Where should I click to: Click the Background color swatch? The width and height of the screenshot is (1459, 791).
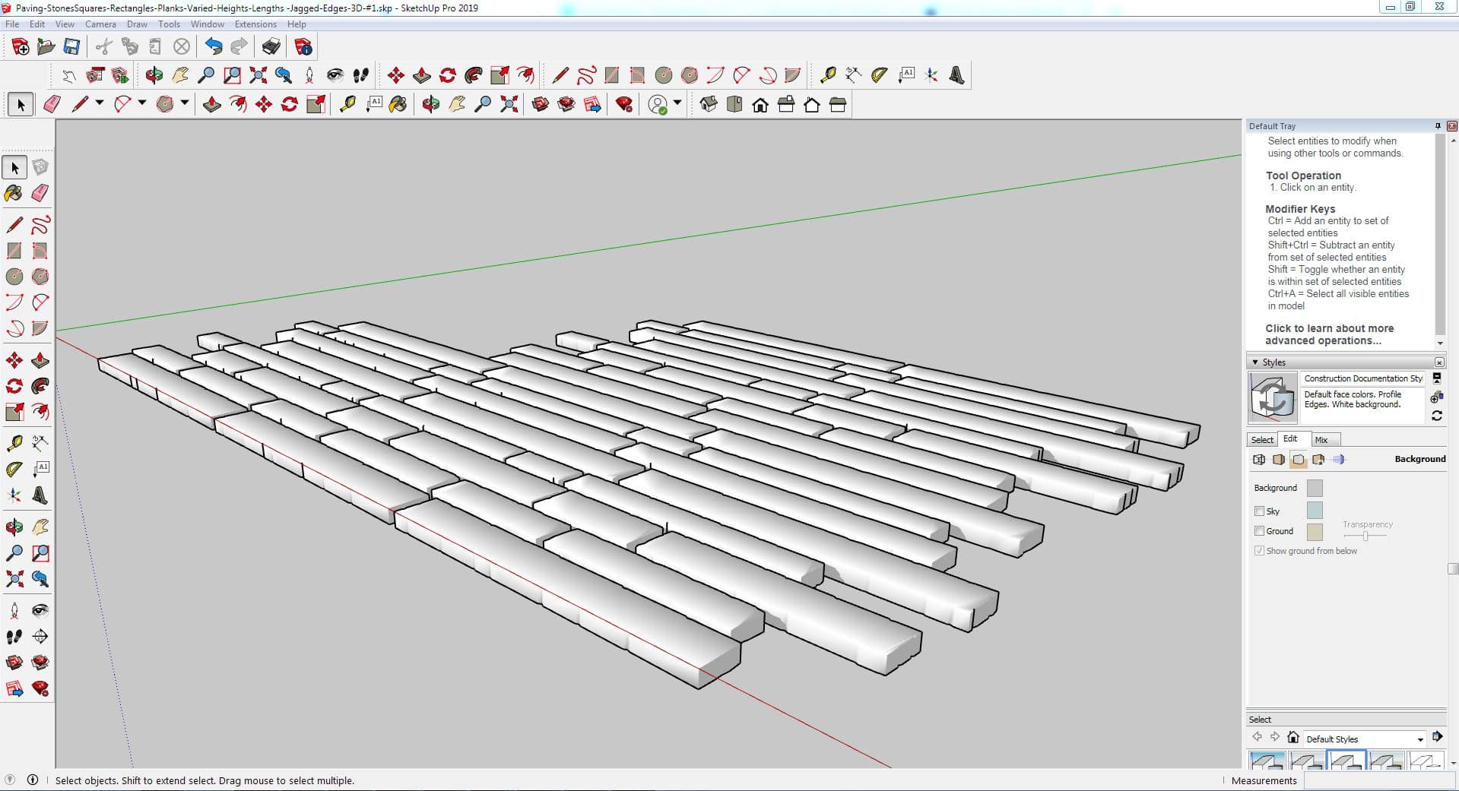click(1314, 488)
